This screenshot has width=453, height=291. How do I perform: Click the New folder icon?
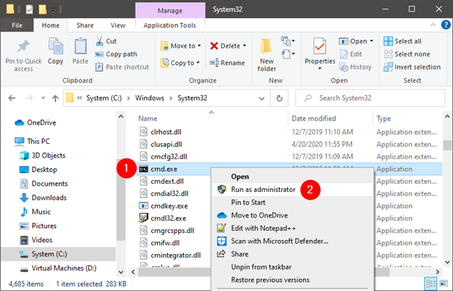tap(266, 46)
